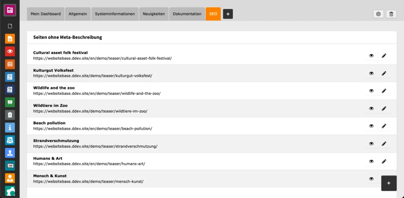The image size is (404, 198).
Task: Open the orange Page module icon
Action: (x=10, y=39)
